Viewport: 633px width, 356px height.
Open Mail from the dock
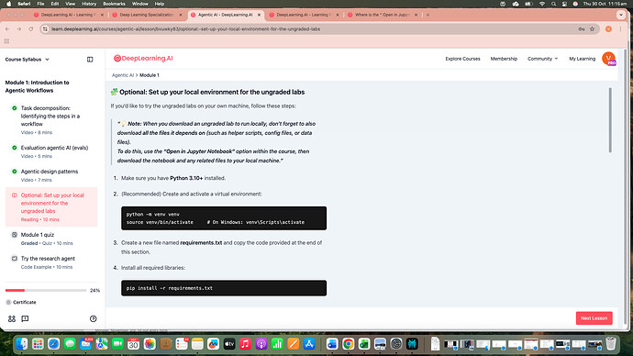click(85, 344)
